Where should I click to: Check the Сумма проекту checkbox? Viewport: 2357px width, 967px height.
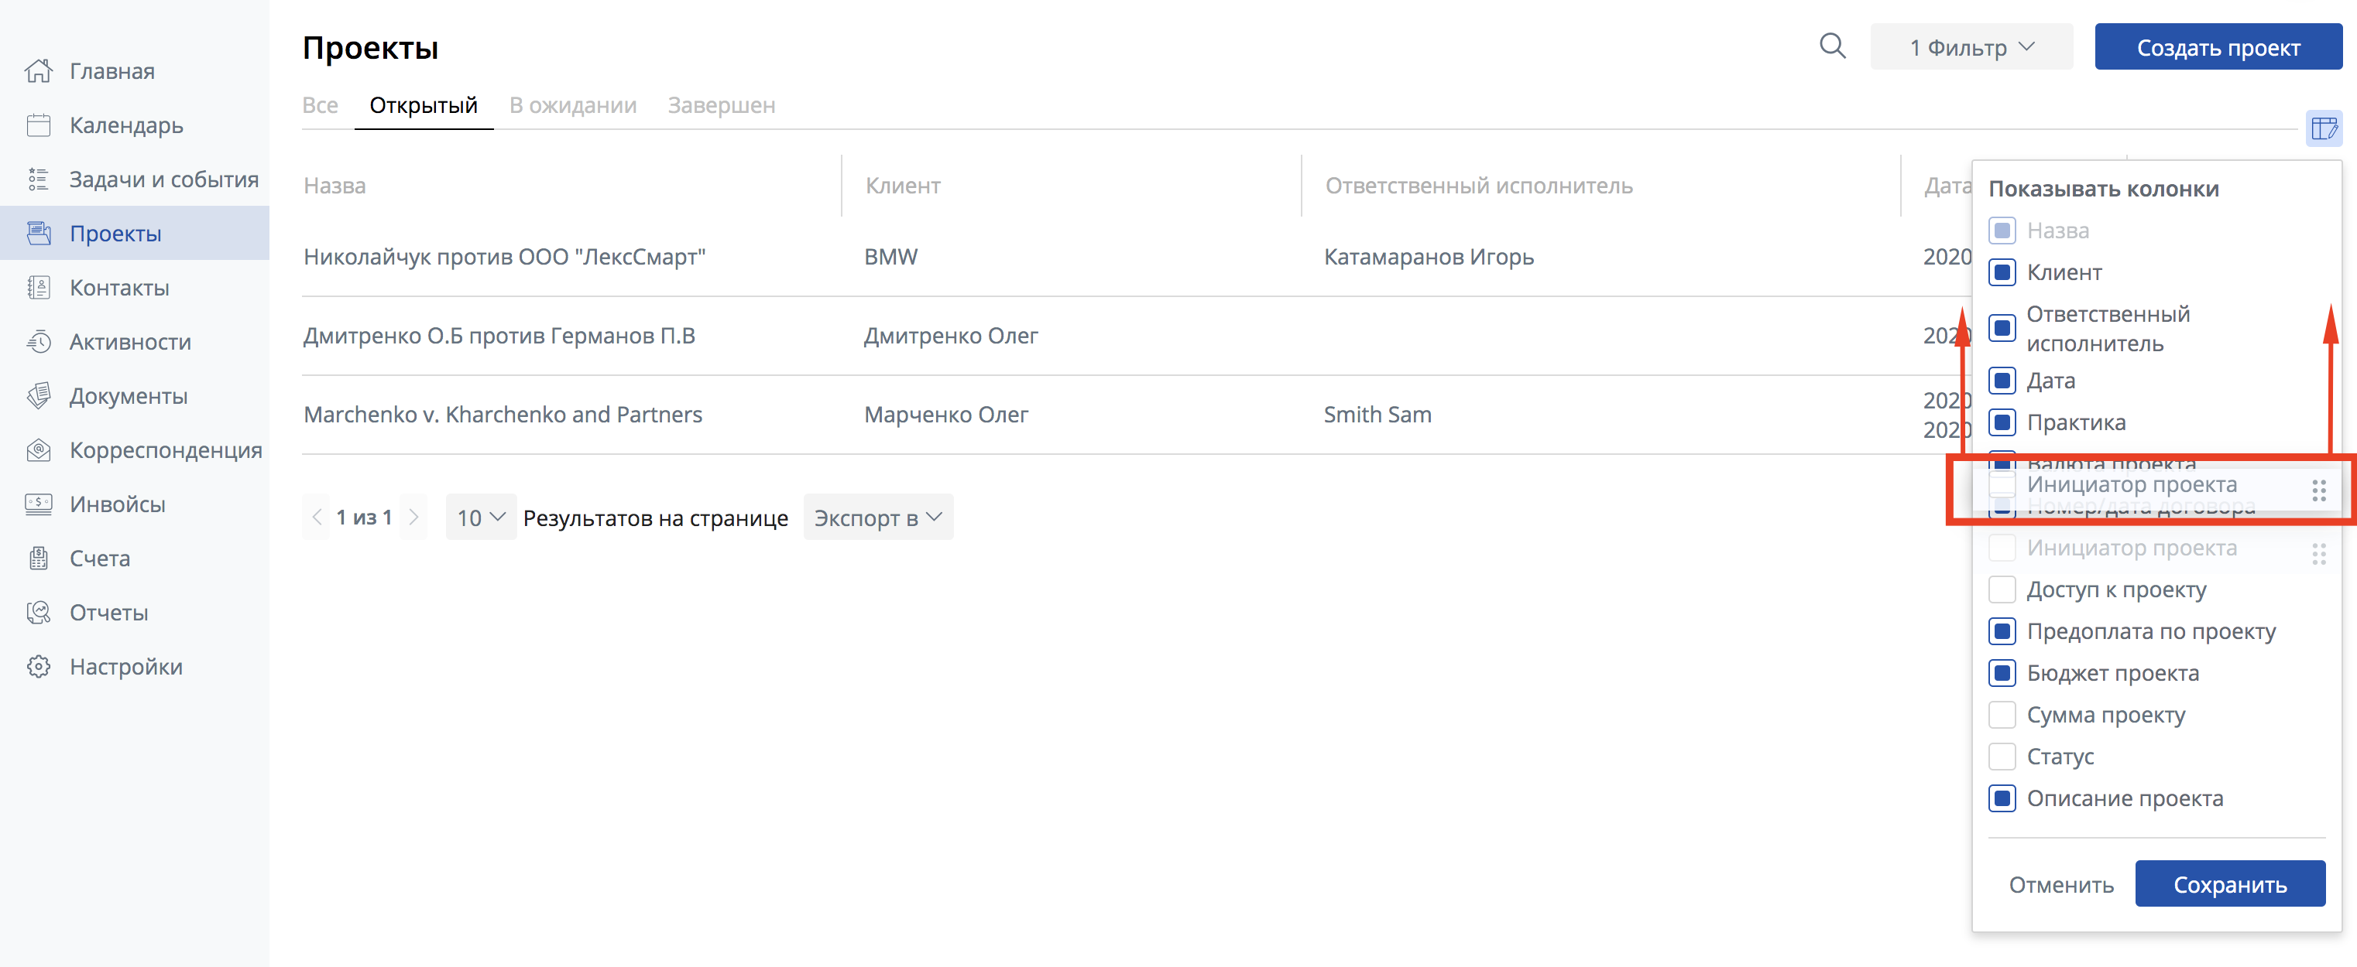point(2002,715)
